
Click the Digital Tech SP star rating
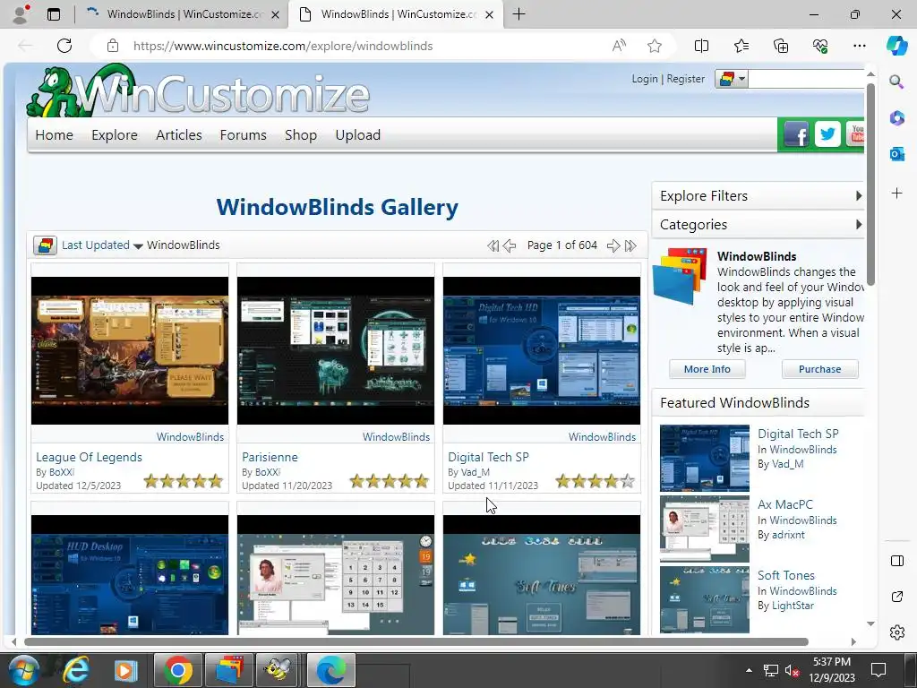click(595, 481)
